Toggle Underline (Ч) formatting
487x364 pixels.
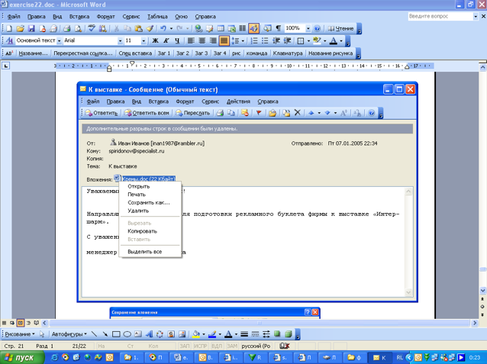coord(177,40)
